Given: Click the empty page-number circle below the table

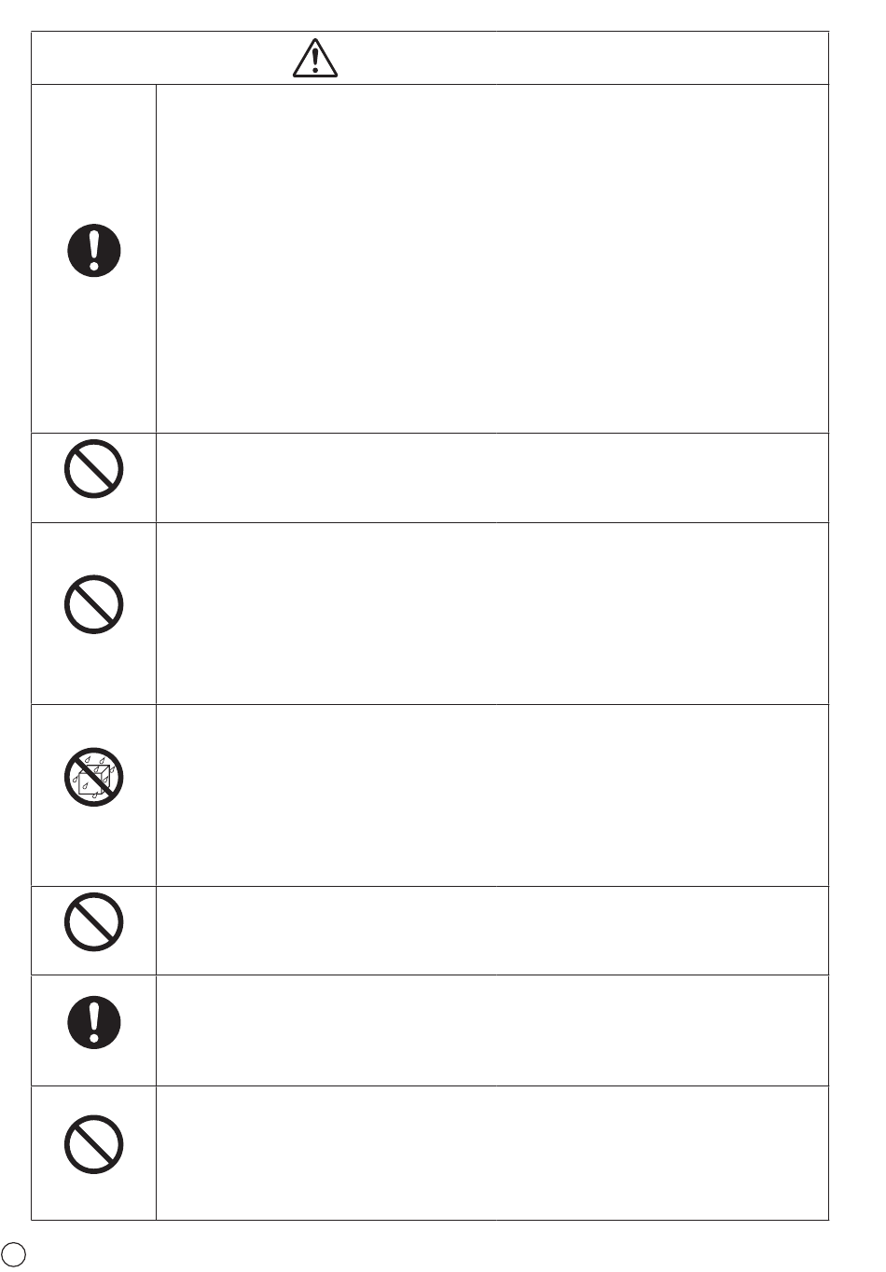Looking at the screenshot, I should pyautogui.click(x=13, y=1254).
